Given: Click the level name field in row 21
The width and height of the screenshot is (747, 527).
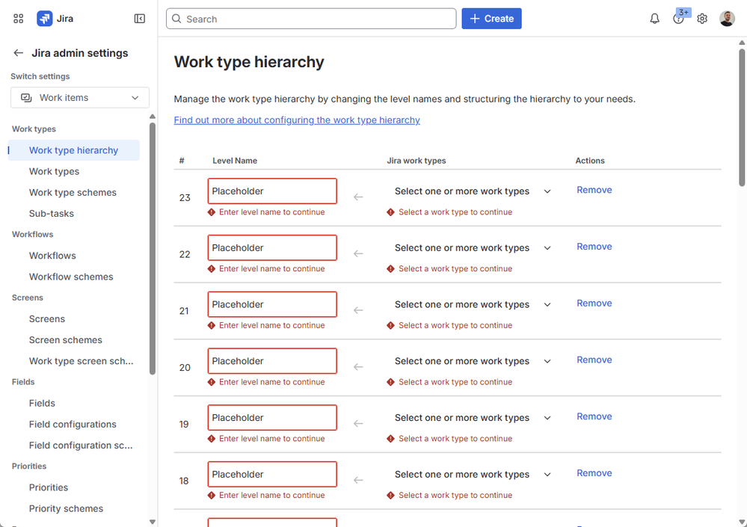Looking at the screenshot, I should 272,305.
